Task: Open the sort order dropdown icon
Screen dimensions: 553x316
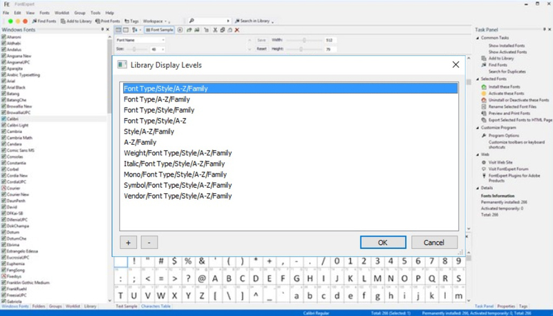Action: click(136, 30)
